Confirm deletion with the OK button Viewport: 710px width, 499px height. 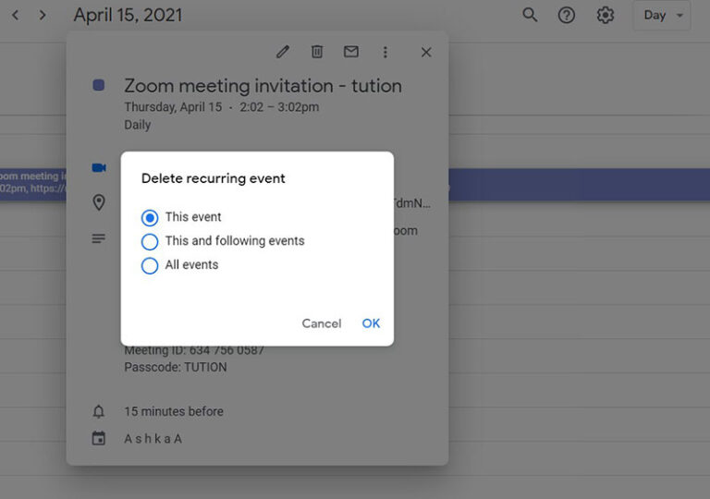tap(371, 323)
